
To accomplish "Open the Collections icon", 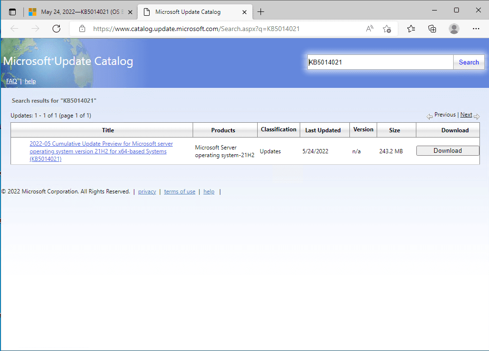I will 432,29.
